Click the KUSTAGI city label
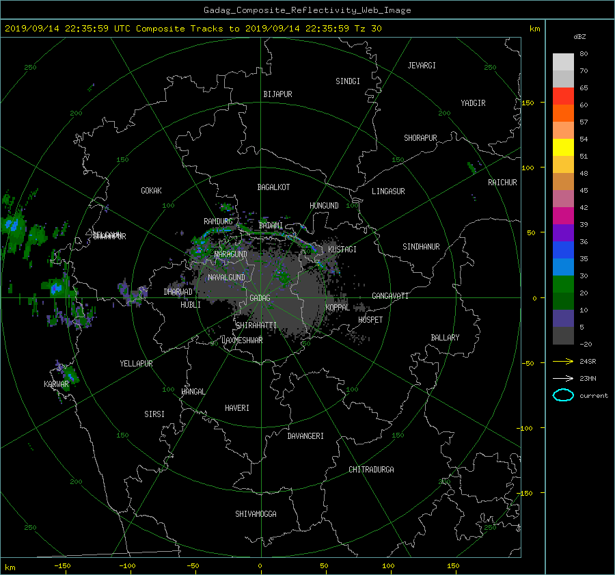 click(x=342, y=250)
